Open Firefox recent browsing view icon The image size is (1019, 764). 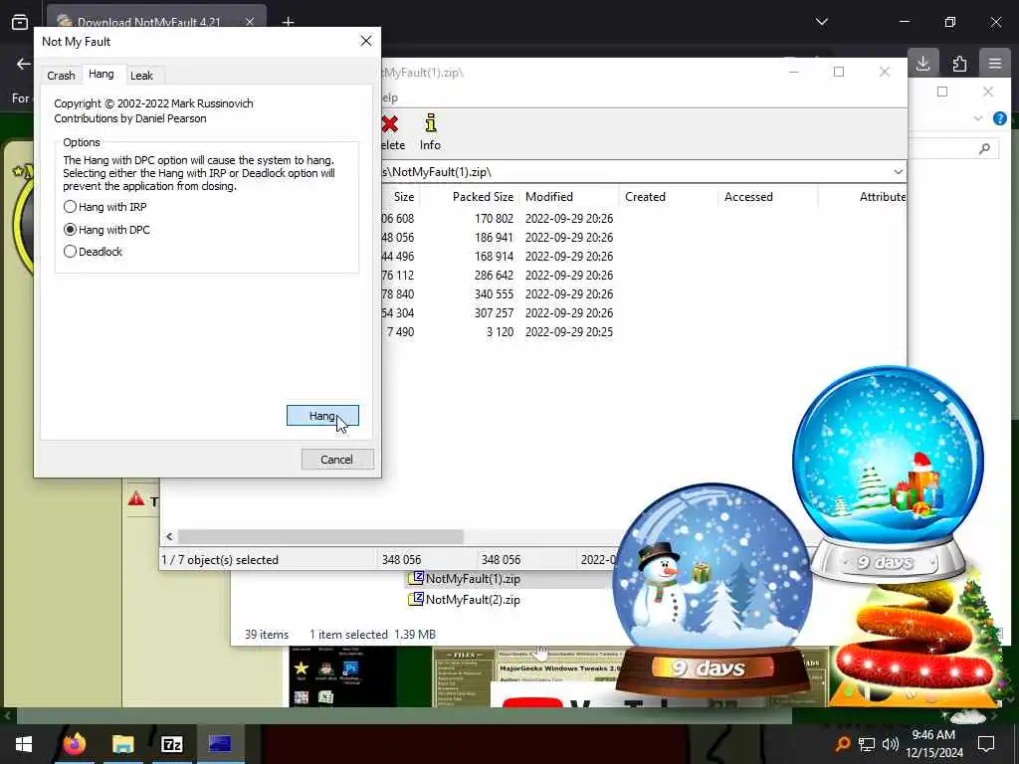click(20, 22)
